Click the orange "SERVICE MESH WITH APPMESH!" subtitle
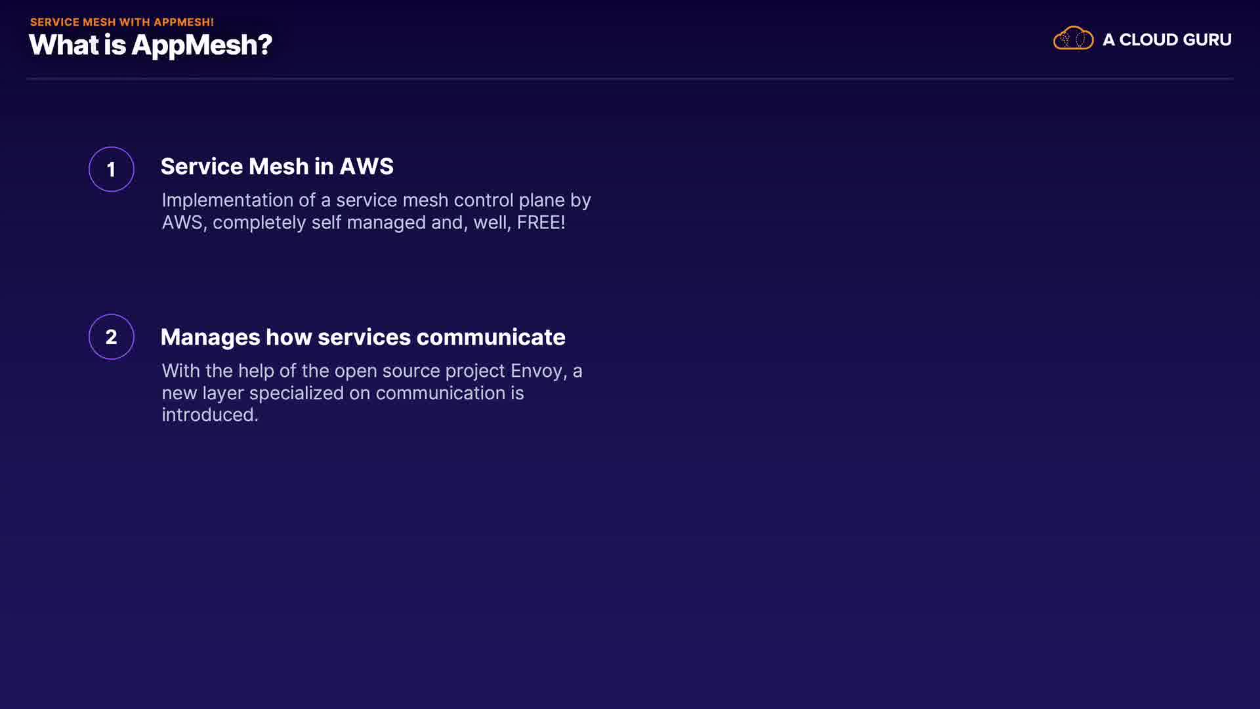 tap(122, 22)
